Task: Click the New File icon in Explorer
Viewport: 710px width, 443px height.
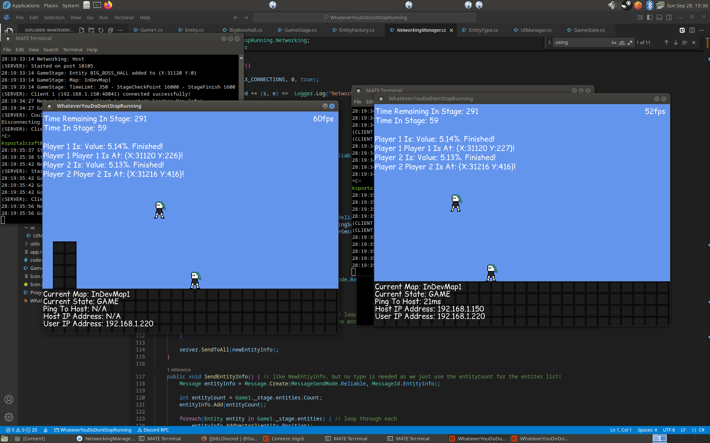Action: [x=82, y=30]
